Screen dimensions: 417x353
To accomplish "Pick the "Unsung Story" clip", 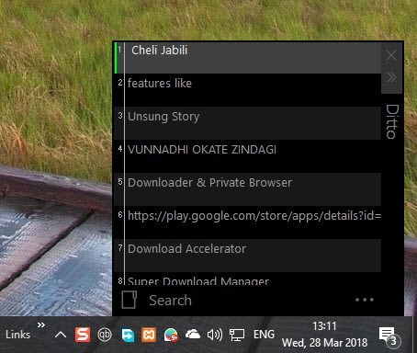I will (247, 123).
